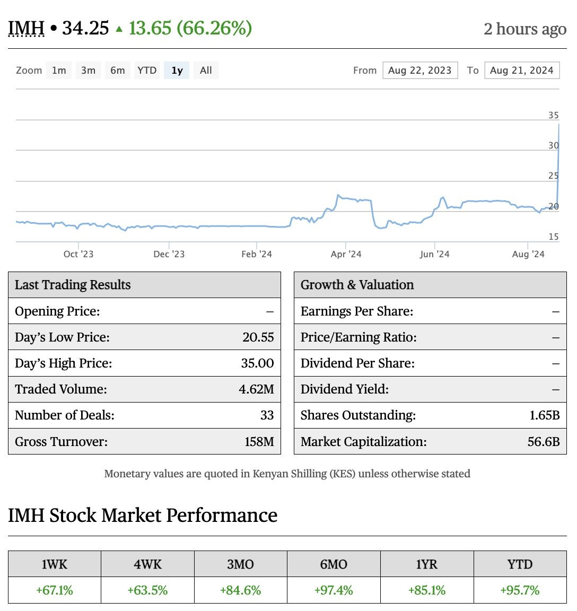The width and height of the screenshot is (577, 611).
Task: Click the Price/Earning Ratio label
Action: tap(359, 337)
